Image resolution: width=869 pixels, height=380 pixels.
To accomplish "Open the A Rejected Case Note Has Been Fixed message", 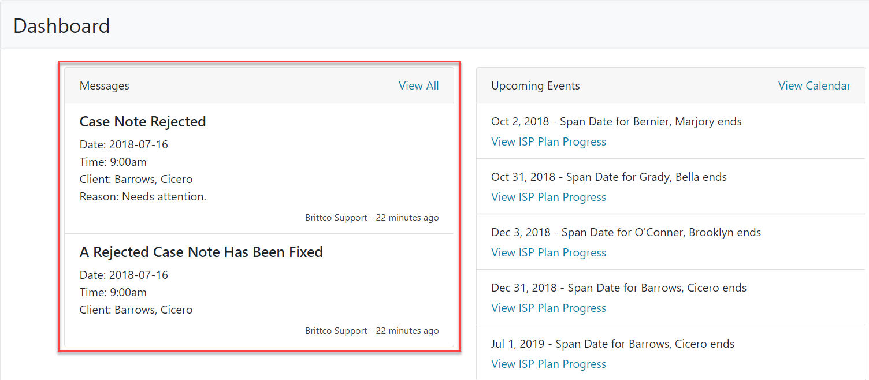I will (201, 252).
